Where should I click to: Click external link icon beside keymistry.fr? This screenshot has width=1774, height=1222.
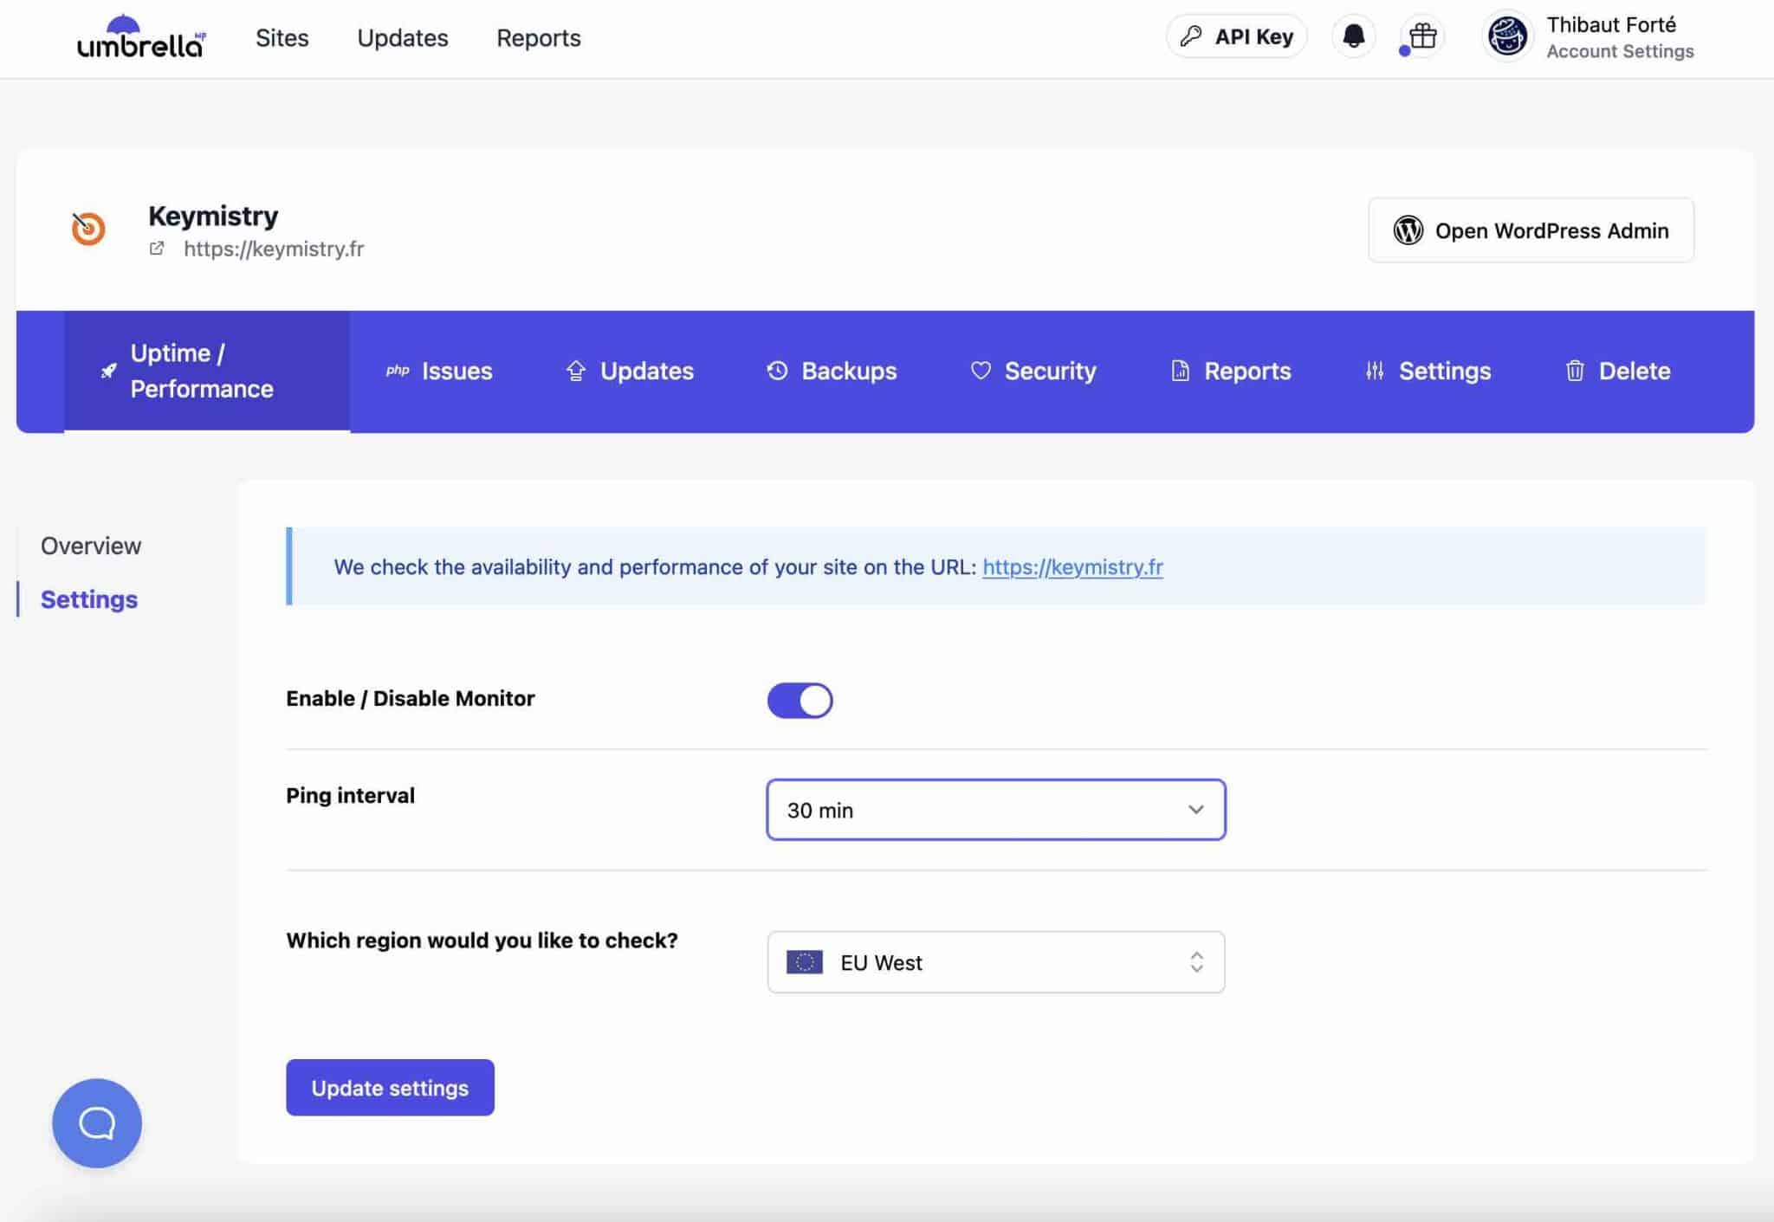tap(157, 249)
